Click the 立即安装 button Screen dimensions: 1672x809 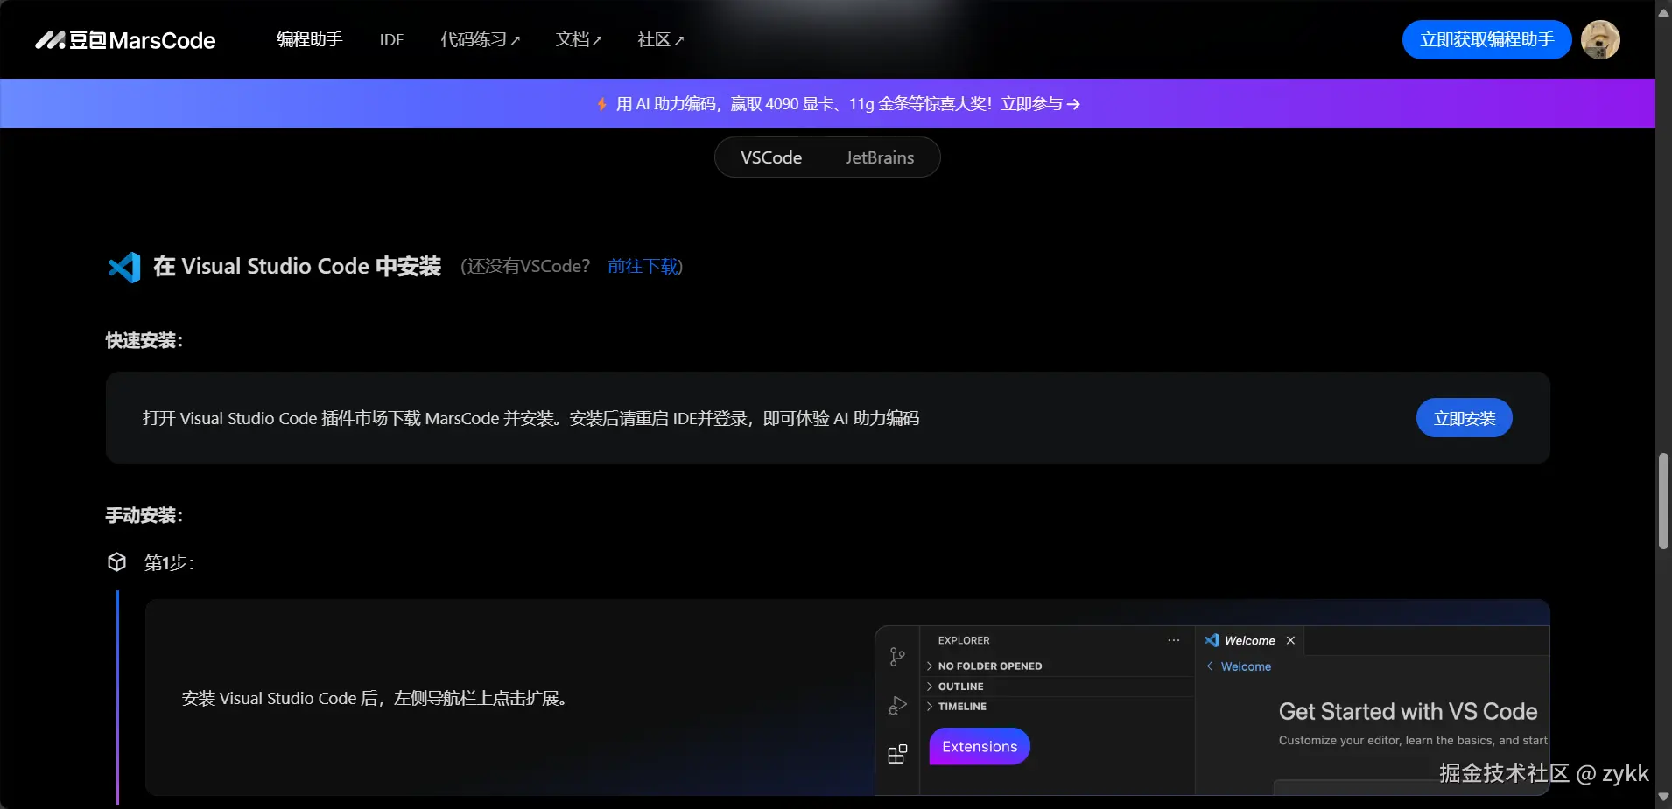(1464, 418)
